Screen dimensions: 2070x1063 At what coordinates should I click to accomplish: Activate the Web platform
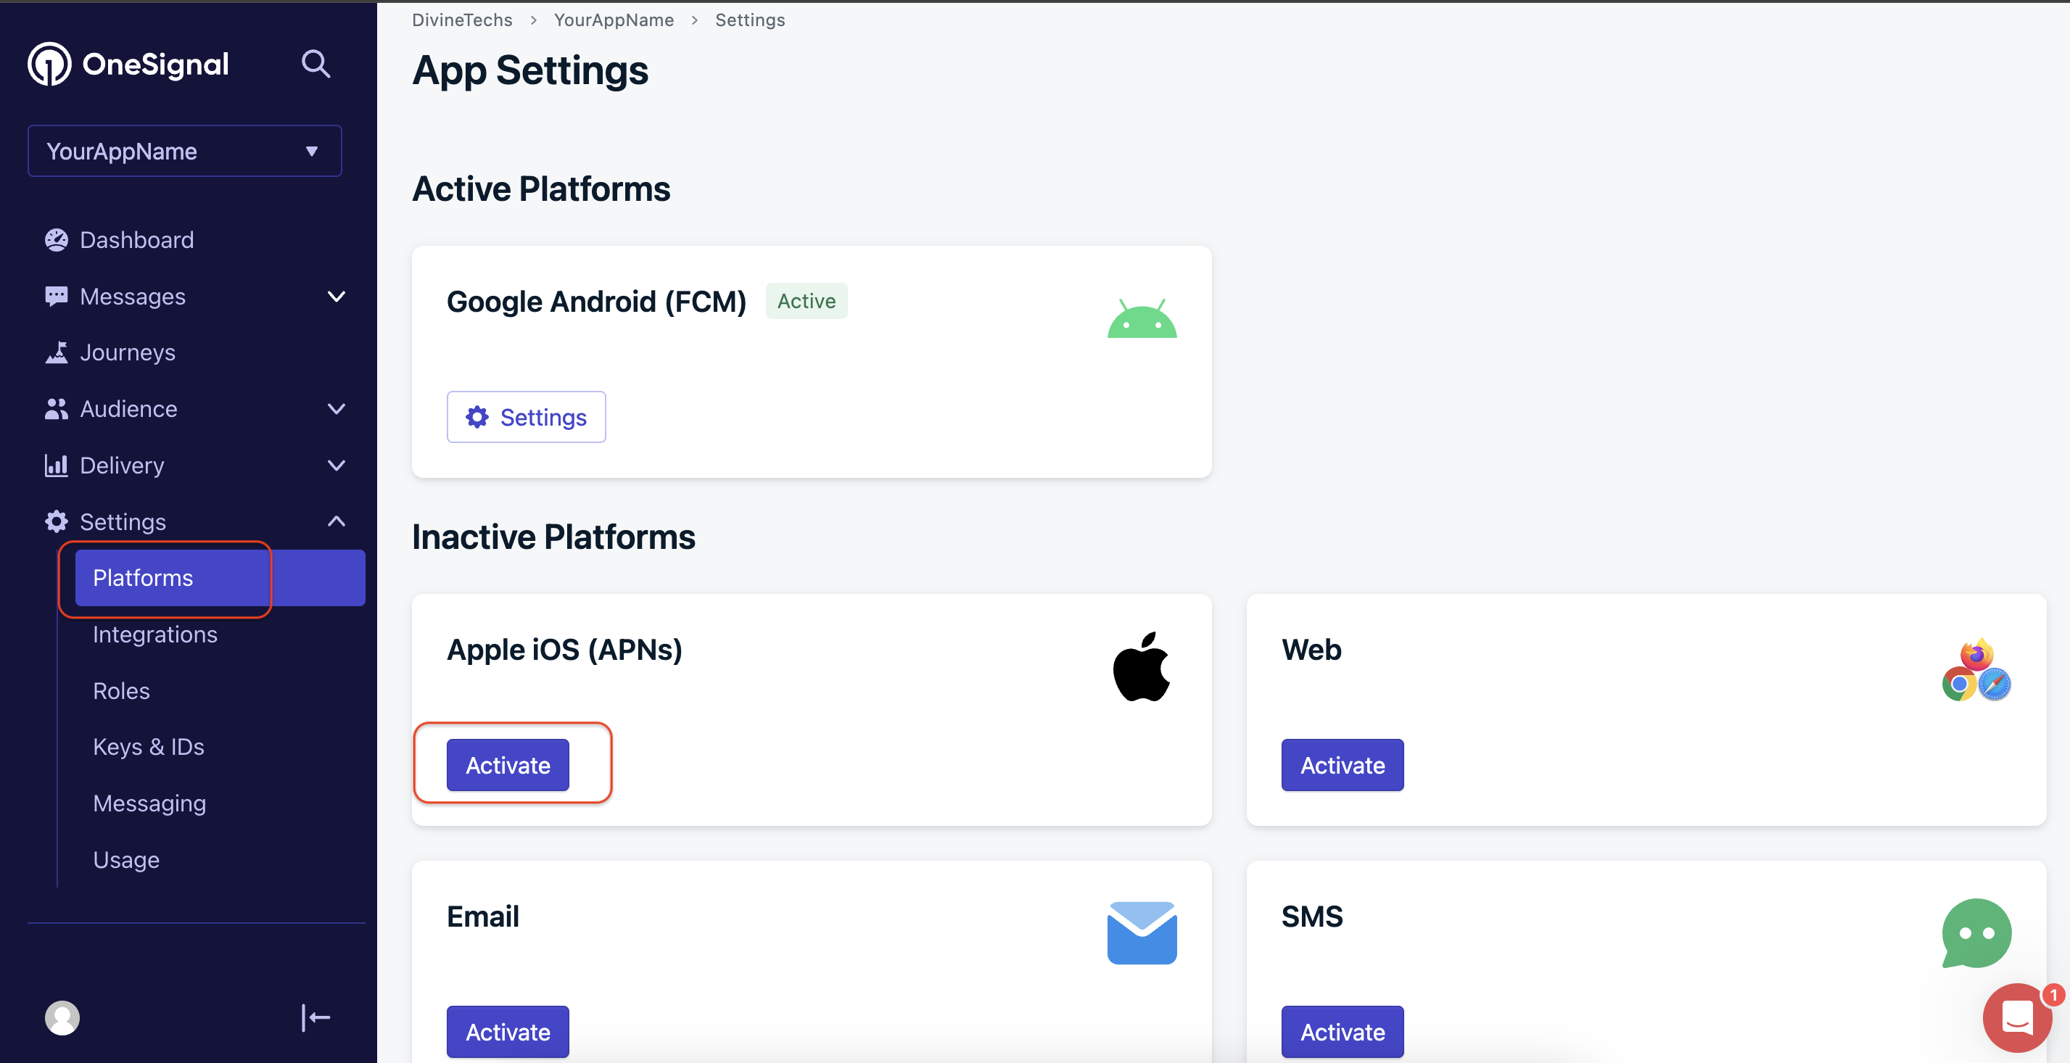click(x=1342, y=765)
